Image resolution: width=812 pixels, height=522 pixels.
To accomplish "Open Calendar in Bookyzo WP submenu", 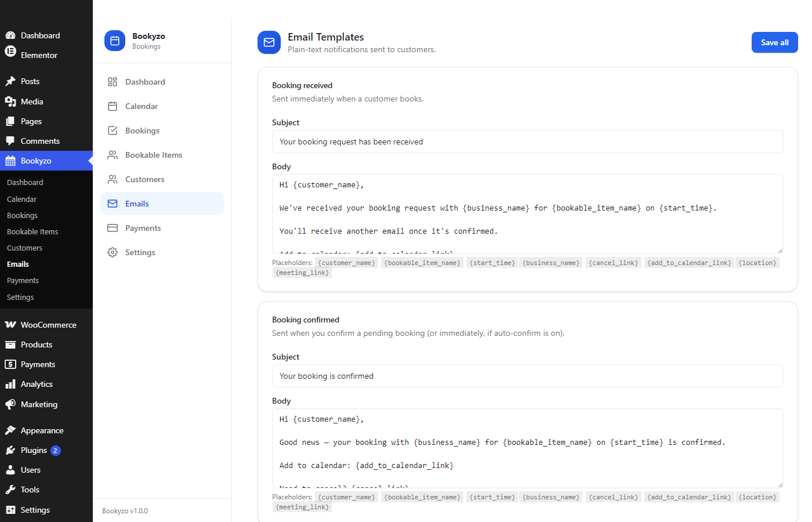I will (x=21, y=199).
